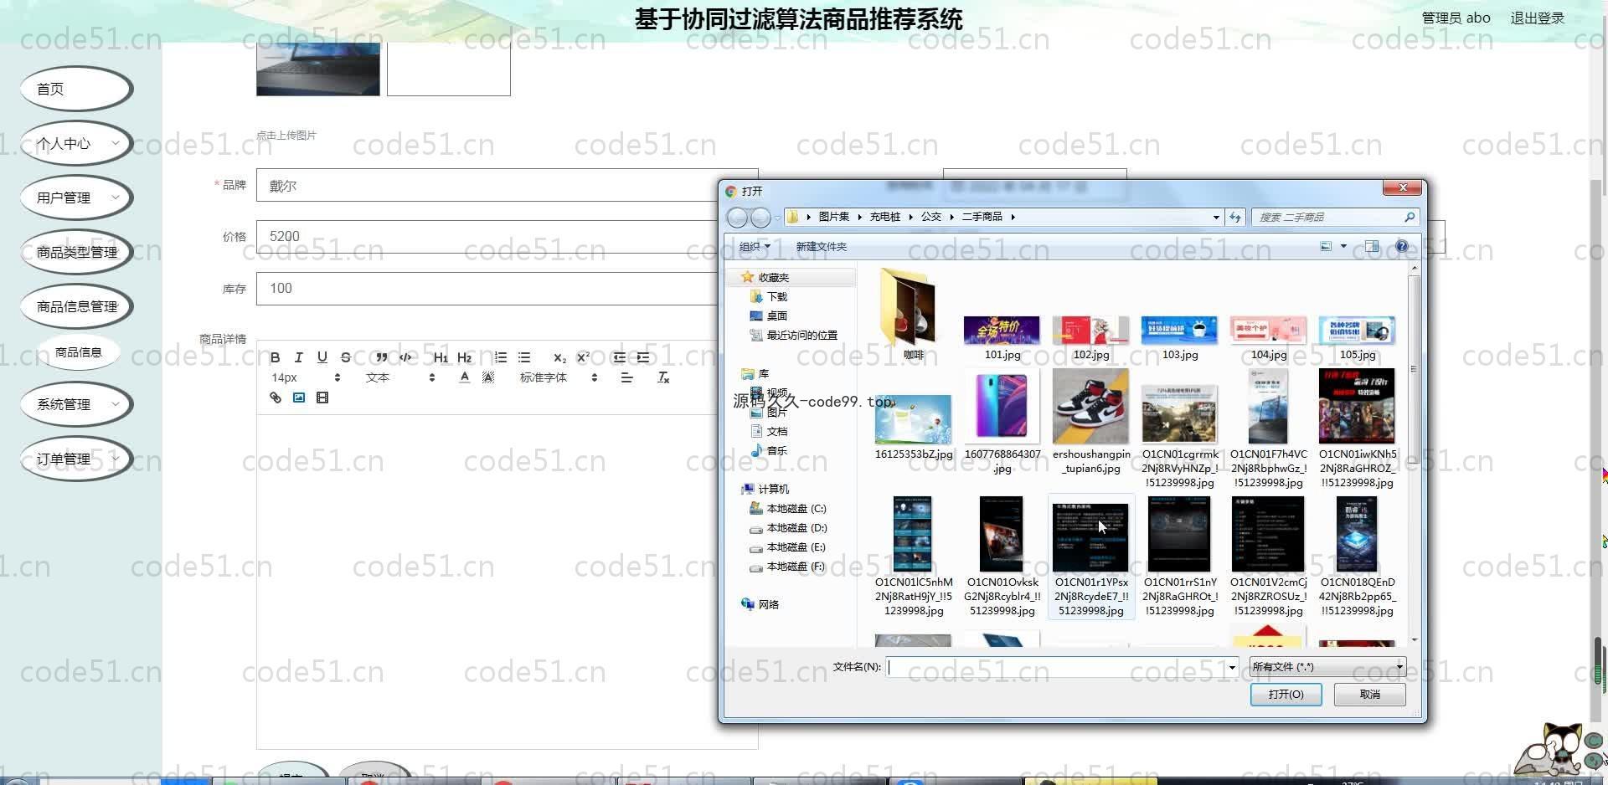Open the view options dropdown arrow
Viewport: 1608px width, 785px height.
(x=1343, y=246)
